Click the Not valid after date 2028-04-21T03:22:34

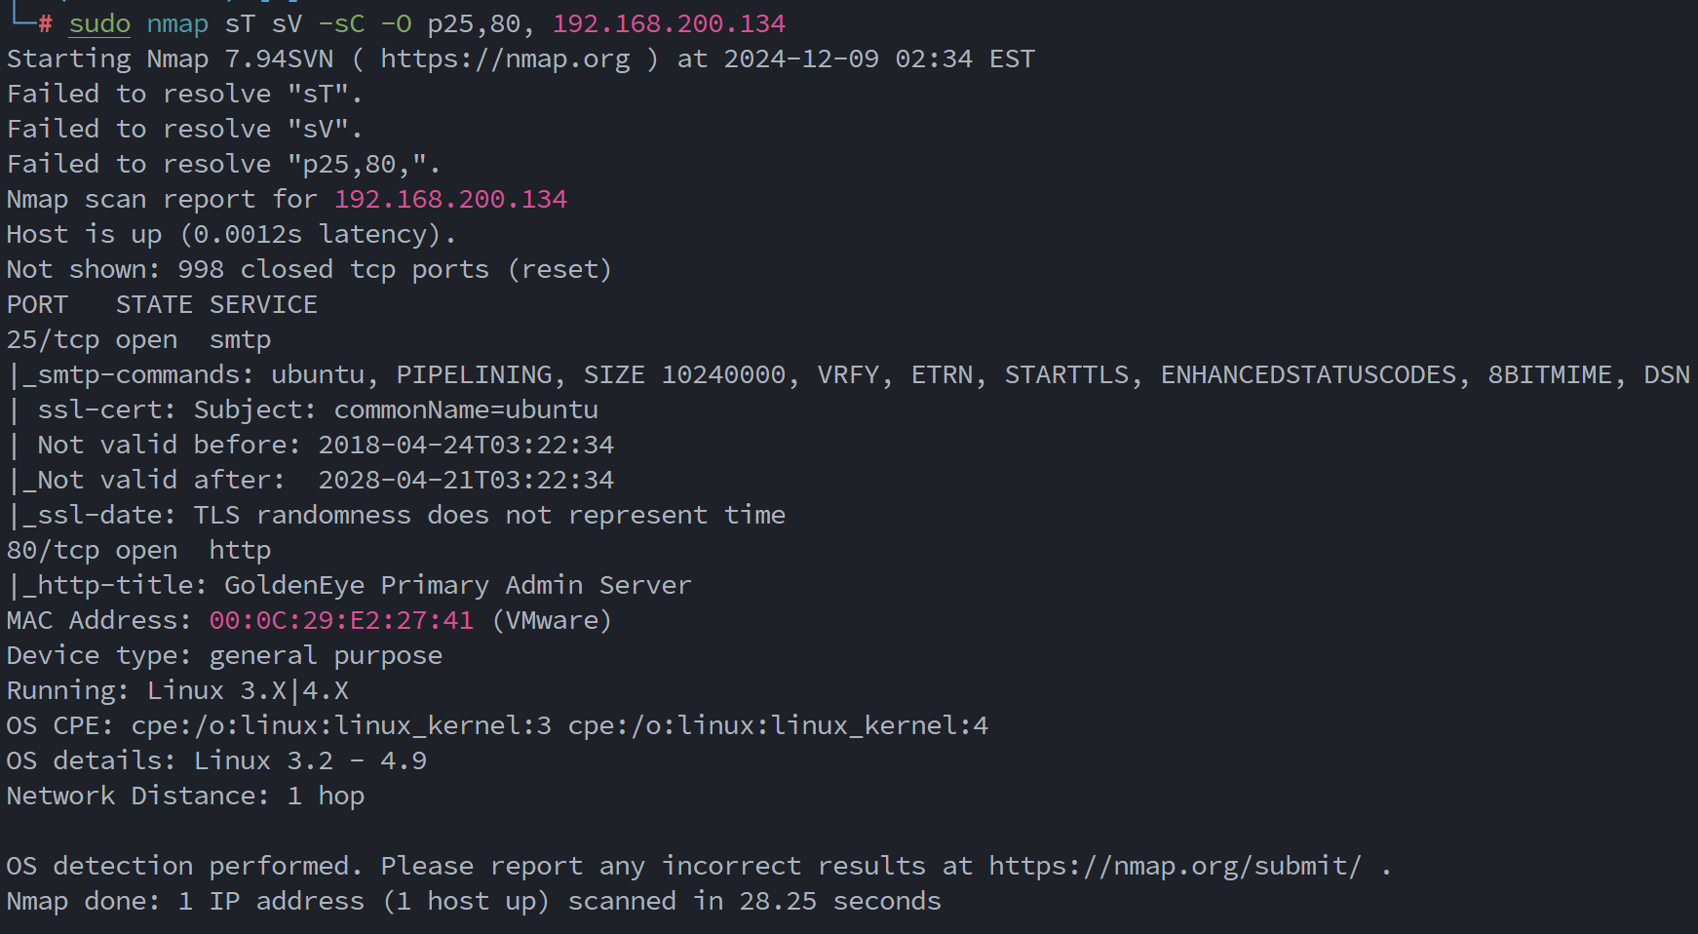[x=466, y=481]
